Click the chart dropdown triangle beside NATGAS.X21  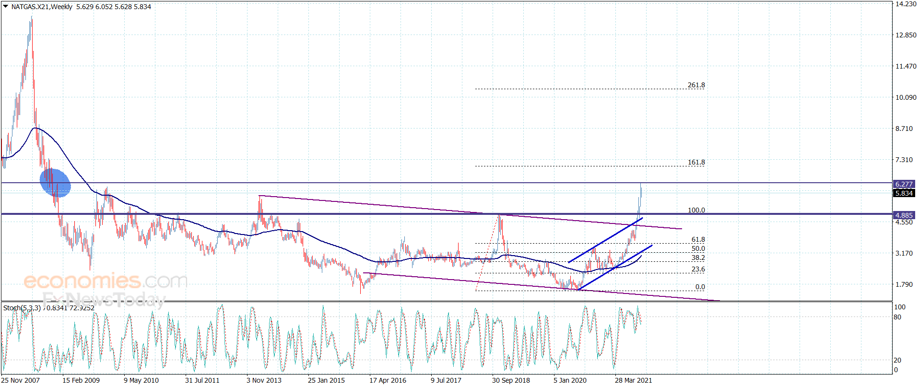[6, 7]
